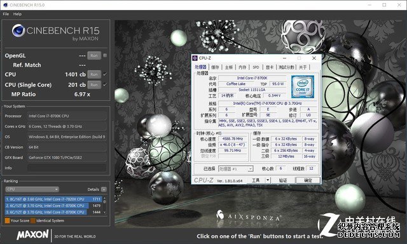Screen dimensions: 407x244
Task: Switch to CPU-Z SPD tab
Action: (x=256, y=67)
